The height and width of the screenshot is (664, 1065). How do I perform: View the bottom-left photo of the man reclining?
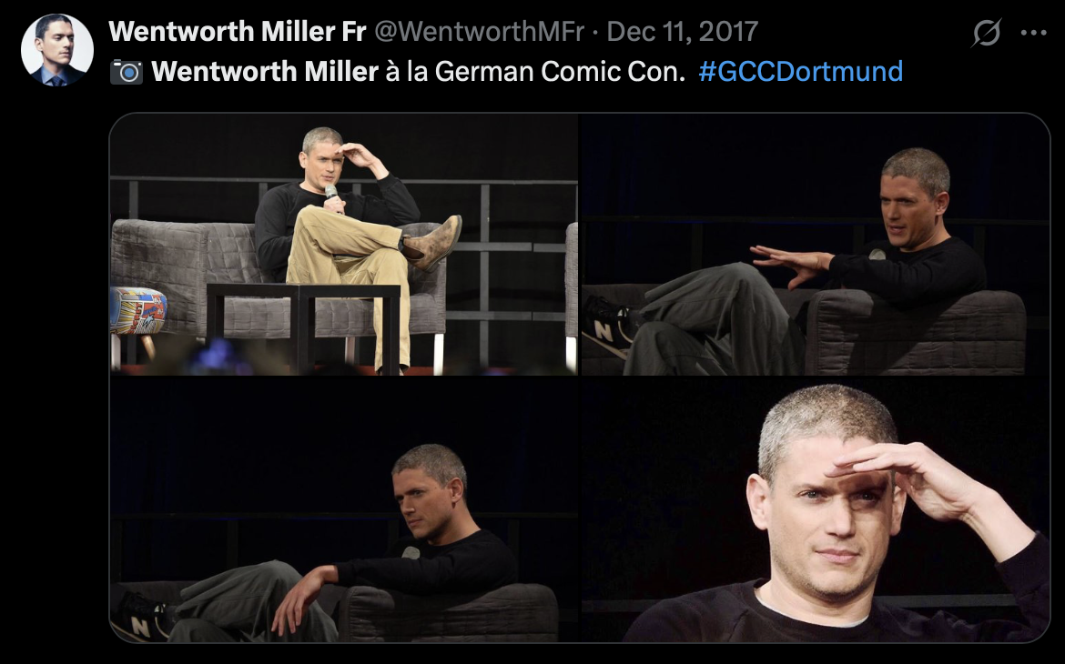coord(344,510)
